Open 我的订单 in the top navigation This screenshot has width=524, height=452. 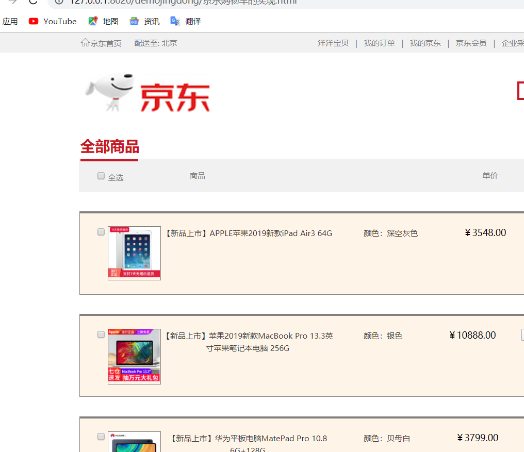379,43
